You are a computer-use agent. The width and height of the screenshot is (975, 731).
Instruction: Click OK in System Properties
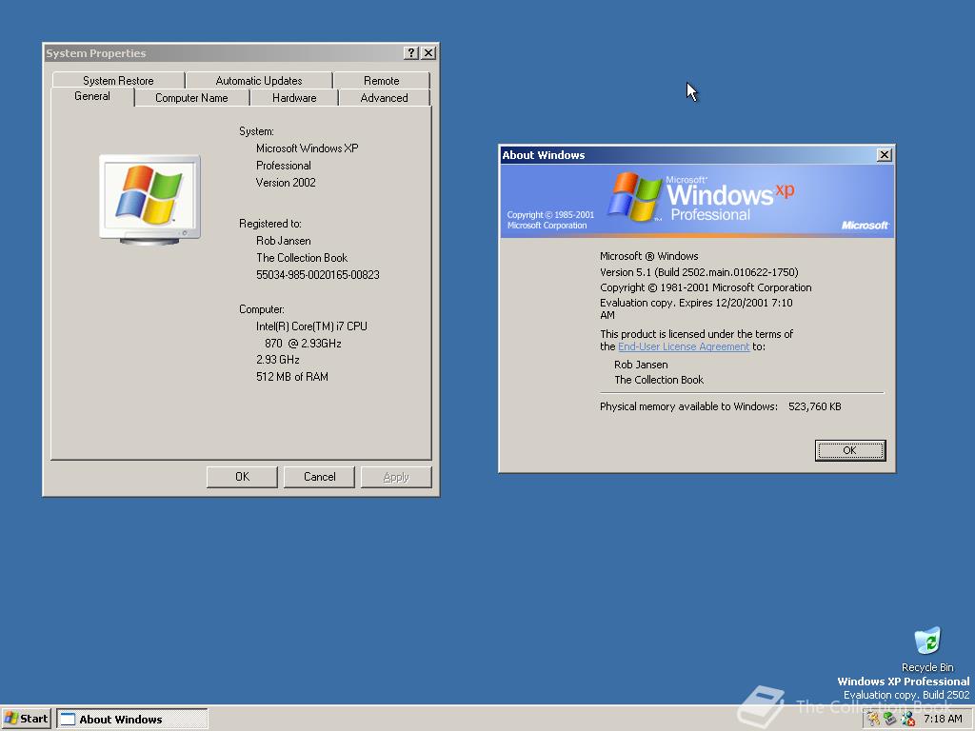pos(242,477)
